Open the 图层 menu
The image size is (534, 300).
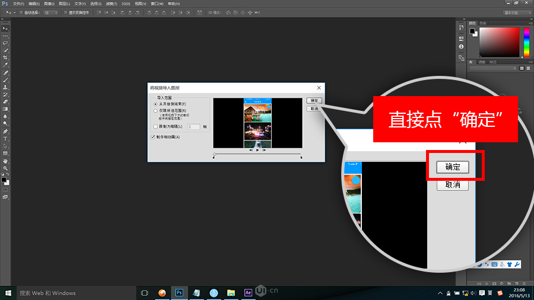[x=64, y=4]
